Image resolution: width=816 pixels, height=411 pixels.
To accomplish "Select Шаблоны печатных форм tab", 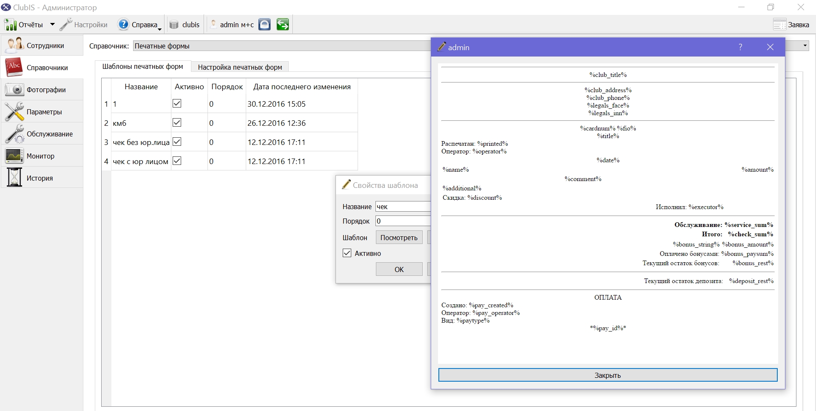I will (142, 66).
